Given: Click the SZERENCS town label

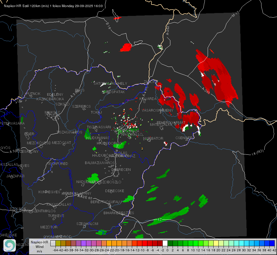Looking at the screenshot, I should (81, 106).
